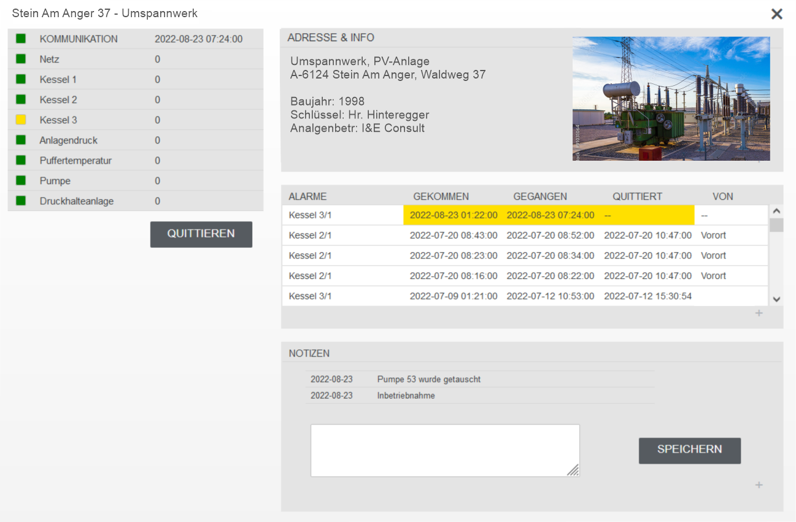The image size is (796, 522).
Task: Select the note 'Inbetriebnahme'
Action: [406, 396]
